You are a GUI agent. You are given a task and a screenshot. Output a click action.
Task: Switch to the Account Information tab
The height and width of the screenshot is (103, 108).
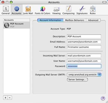[50, 20]
